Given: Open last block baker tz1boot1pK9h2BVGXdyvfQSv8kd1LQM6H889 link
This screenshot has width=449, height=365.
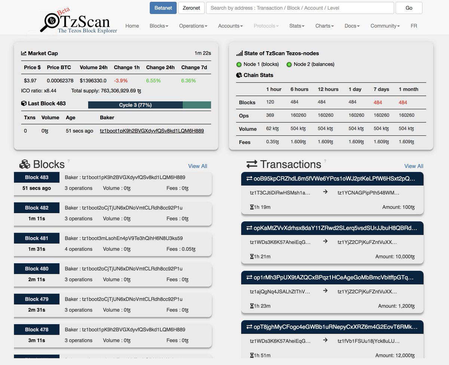Looking at the screenshot, I should [152, 131].
